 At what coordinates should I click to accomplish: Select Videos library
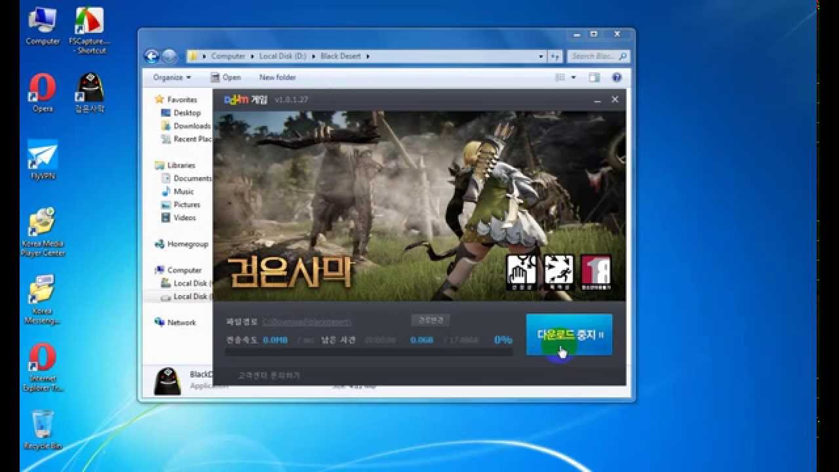click(178, 218)
